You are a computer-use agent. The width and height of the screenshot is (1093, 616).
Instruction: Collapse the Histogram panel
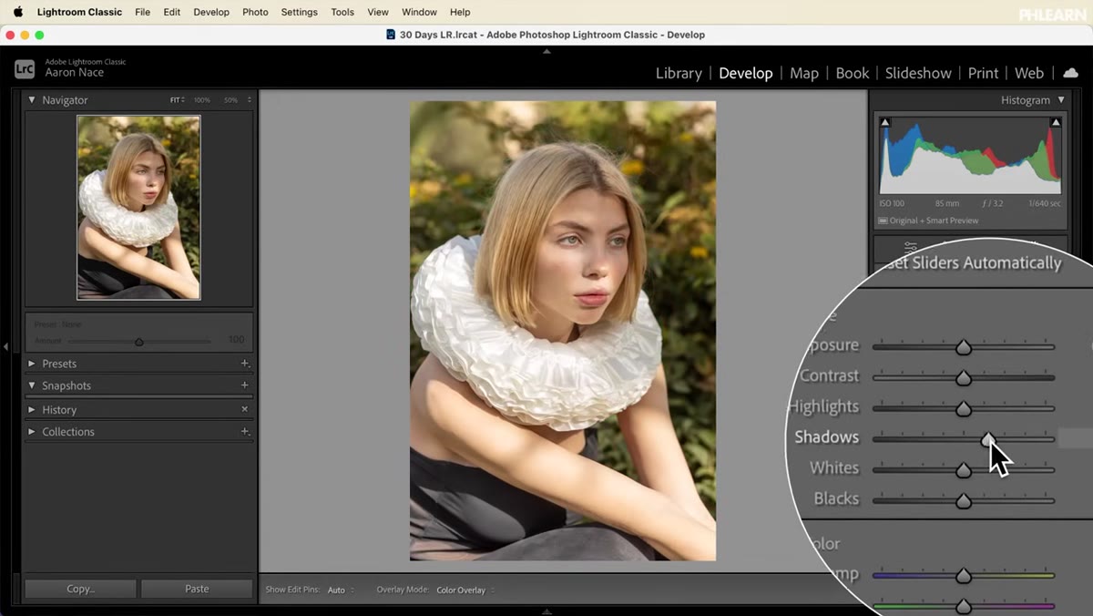pyautogui.click(x=1060, y=100)
